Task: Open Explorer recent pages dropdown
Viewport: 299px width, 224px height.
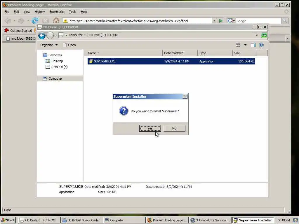Action: click(x=55, y=35)
